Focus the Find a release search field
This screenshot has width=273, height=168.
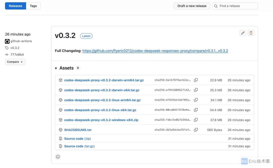235,6
